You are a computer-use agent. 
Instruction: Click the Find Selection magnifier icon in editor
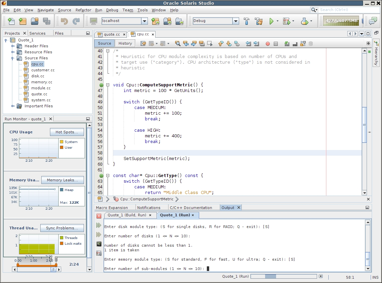coord(178,44)
